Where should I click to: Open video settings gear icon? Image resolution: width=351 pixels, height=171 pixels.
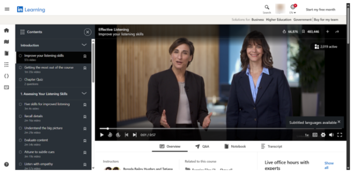(323, 135)
